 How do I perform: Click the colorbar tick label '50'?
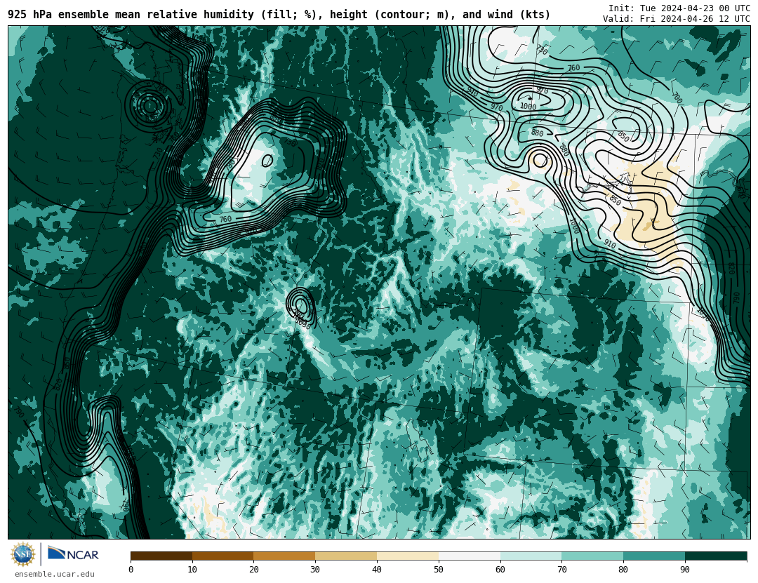click(x=439, y=570)
